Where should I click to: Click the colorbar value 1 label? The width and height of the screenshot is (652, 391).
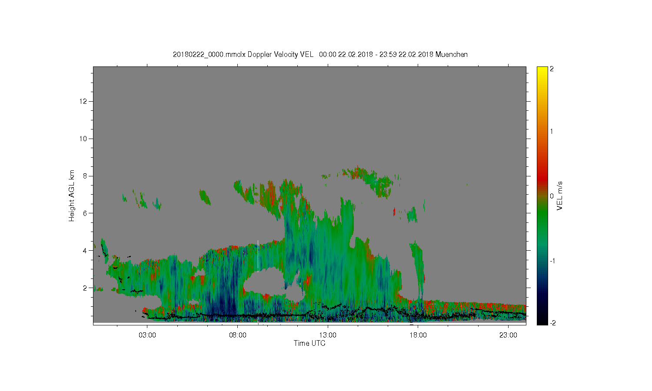(x=552, y=131)
